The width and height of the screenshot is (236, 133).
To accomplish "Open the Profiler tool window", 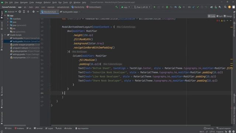I will click(x=68, y=129).
